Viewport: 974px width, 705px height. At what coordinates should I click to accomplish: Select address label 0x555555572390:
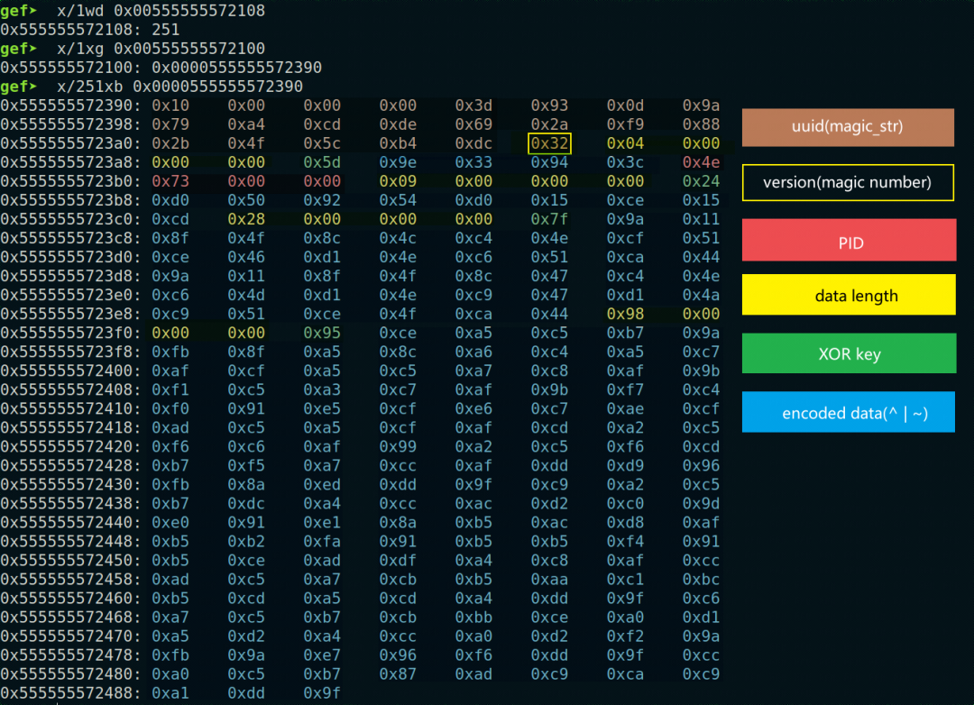[x=71, y=105]
